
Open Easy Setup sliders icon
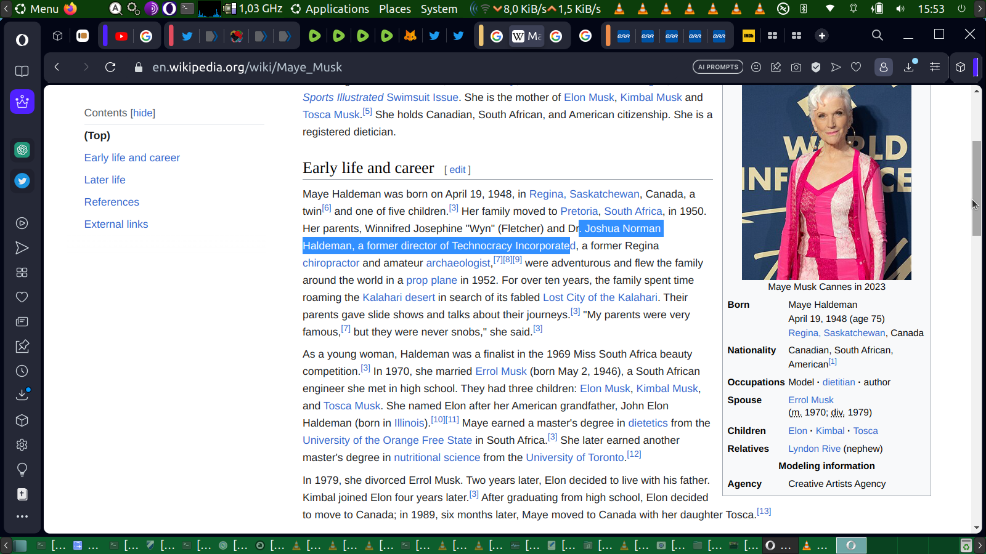(935, 67)
